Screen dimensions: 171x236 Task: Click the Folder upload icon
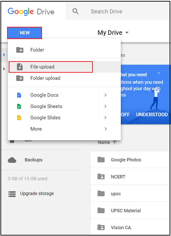tap(20, 78)
